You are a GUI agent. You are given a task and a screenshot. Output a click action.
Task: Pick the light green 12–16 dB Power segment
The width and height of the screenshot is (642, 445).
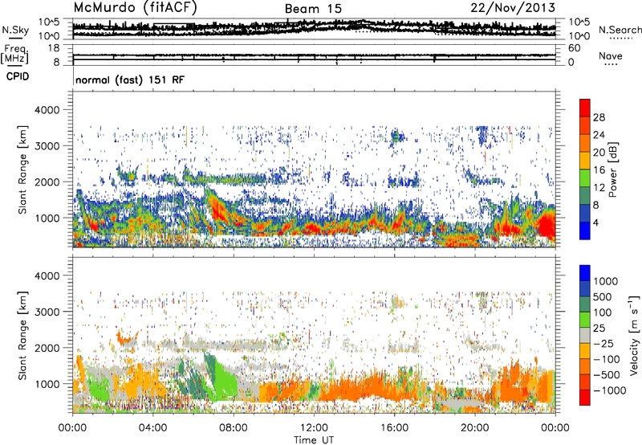(x=585, y=178)
